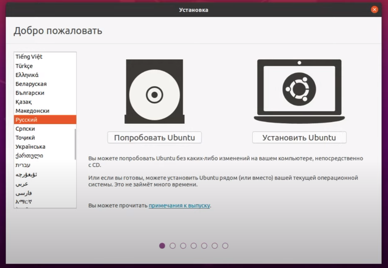
Task: Click the CD disc icon above Попробовать Ubuntu
Action: click(x=154, y=91)
